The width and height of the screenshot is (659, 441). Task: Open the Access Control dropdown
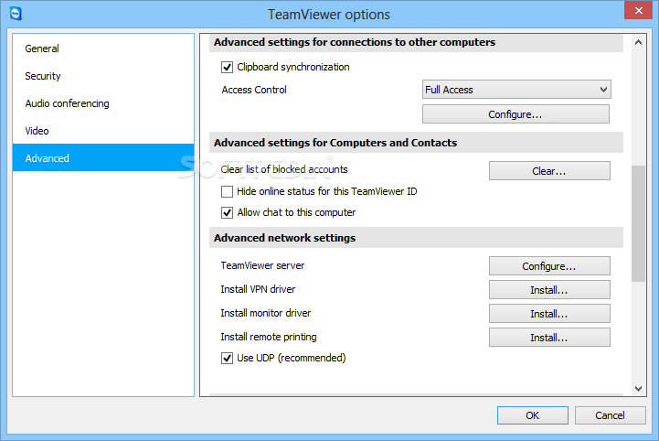tap(516, 90)
